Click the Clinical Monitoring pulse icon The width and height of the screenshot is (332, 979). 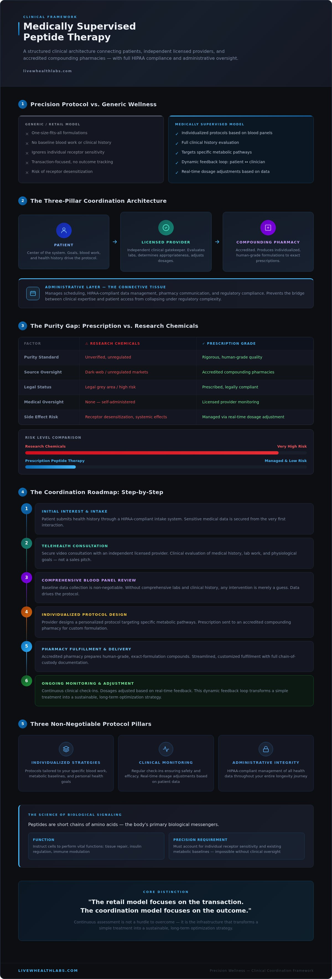point(166,749)
